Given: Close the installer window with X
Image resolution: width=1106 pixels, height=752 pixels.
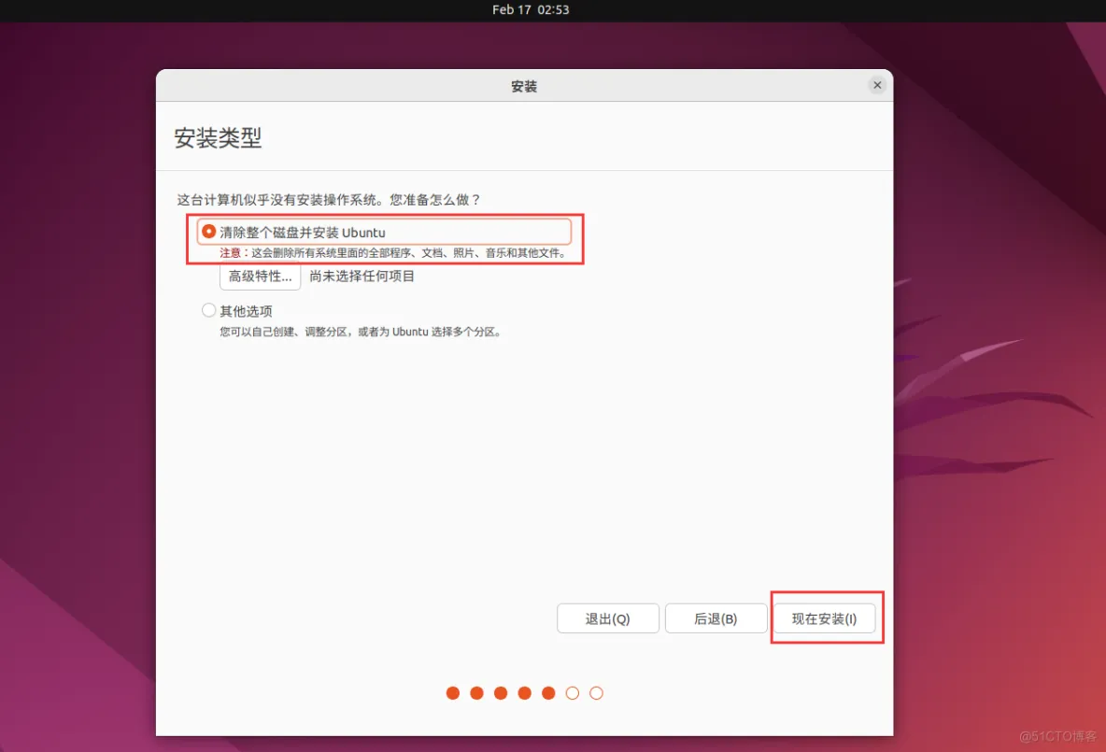Looking at the screenshot, I should pyautogui.click(x=877, y=85).
